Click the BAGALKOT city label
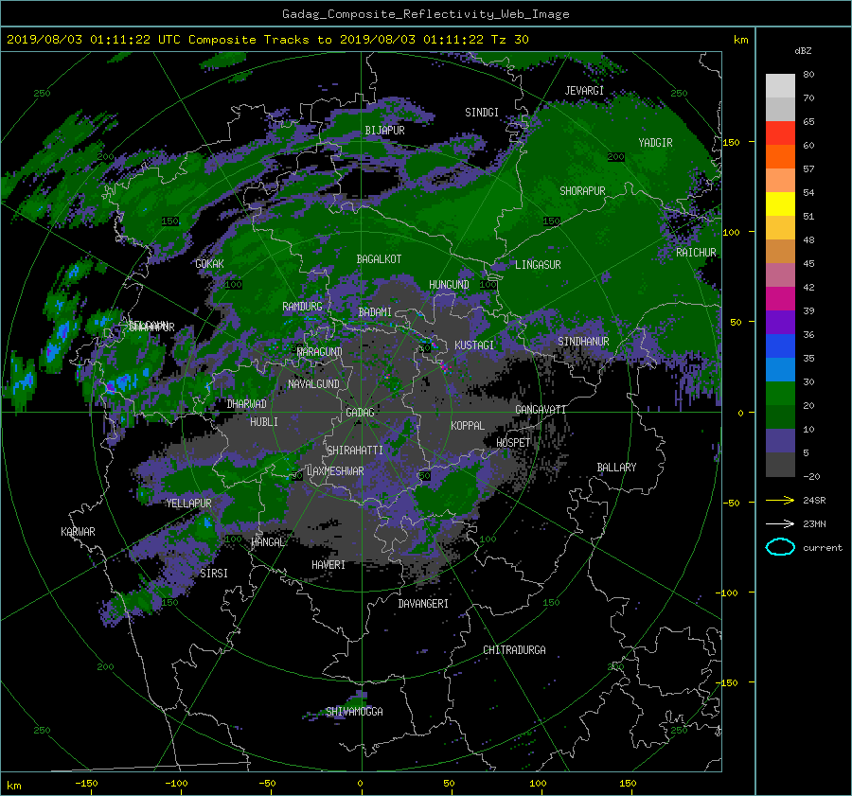 (x=379, y=259)
